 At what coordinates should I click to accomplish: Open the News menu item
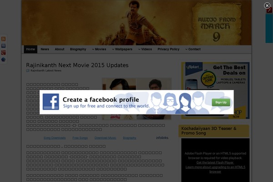pos(45,49)
